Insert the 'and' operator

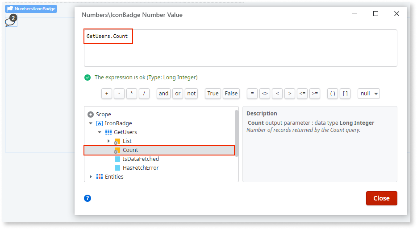[163, 94]
